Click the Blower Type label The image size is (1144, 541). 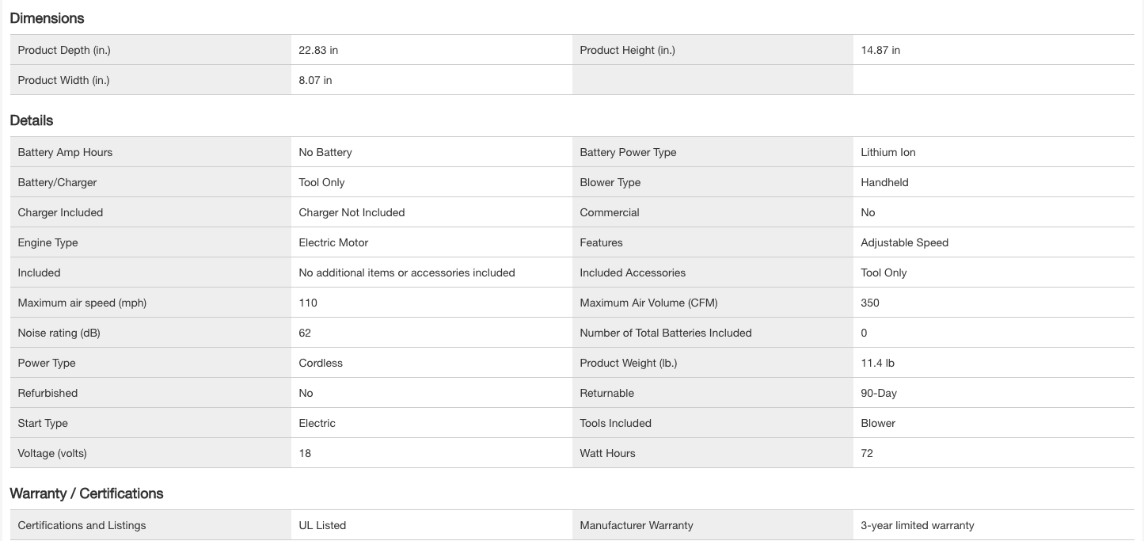tap(610, 182)
